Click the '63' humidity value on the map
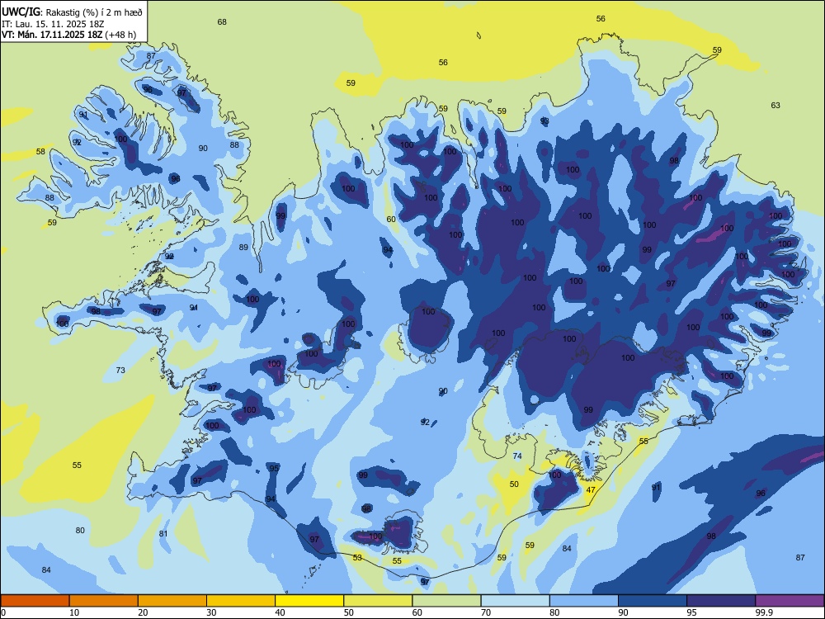The width and height of the screenshot is (825, 619). point(775,106)
